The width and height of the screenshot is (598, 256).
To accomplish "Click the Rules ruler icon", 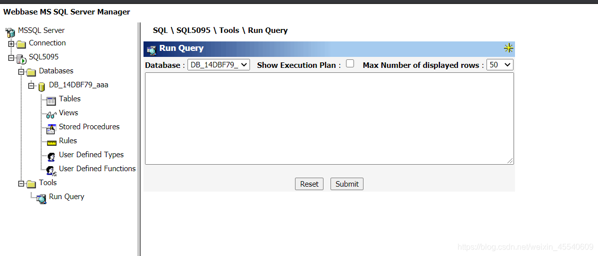I will tap(51, 143).
